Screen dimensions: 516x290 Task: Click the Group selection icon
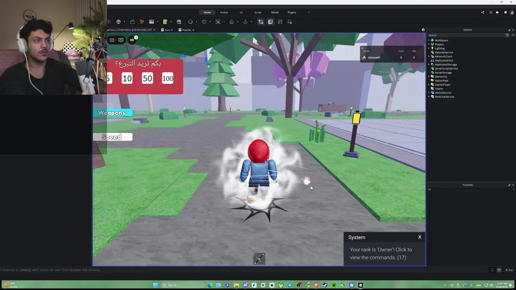[218, 22]
